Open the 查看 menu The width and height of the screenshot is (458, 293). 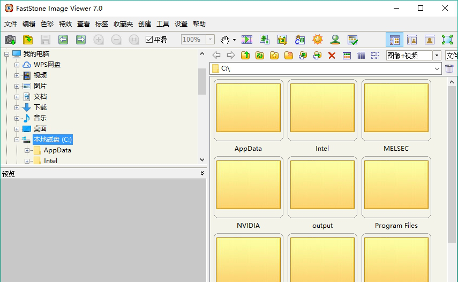[x=83, y=24]
